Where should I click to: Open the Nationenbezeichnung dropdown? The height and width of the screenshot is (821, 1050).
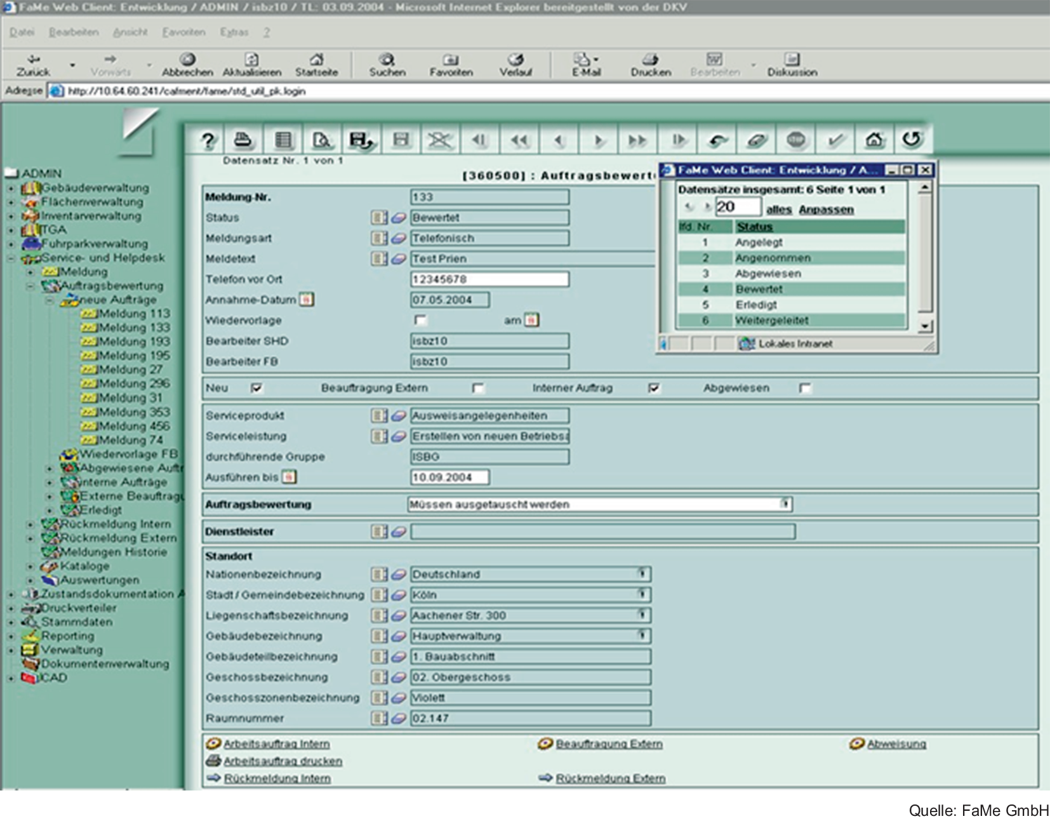click(642, 574)
